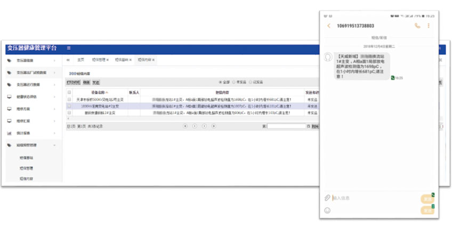The image size is (452, 230).
Task: Click the hamburger menu icon in header
Action: [69, 48]
